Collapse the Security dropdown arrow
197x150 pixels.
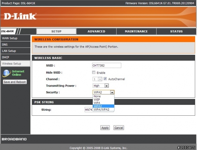click(x=112, y=92)
